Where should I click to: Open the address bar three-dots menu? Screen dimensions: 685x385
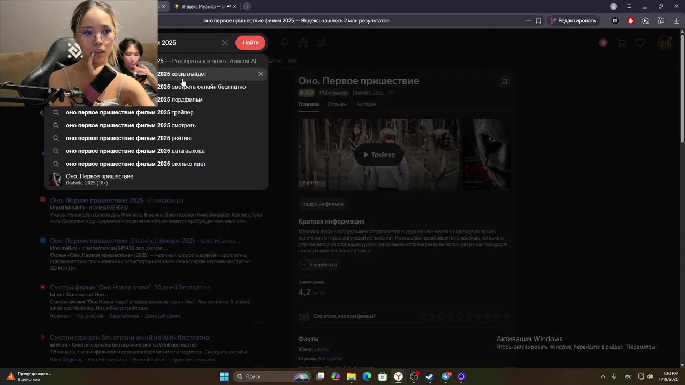point(528,21)
